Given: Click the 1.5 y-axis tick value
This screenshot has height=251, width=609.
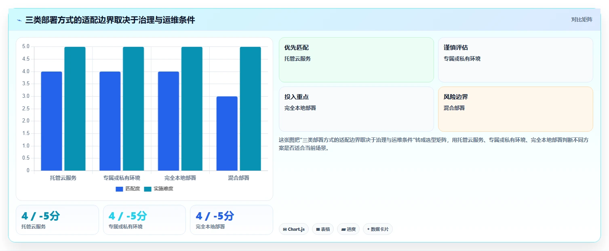Looking at the screenshot, I should [26, 133].
